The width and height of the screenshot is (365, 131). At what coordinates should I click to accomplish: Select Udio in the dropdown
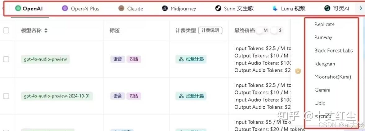320,103
